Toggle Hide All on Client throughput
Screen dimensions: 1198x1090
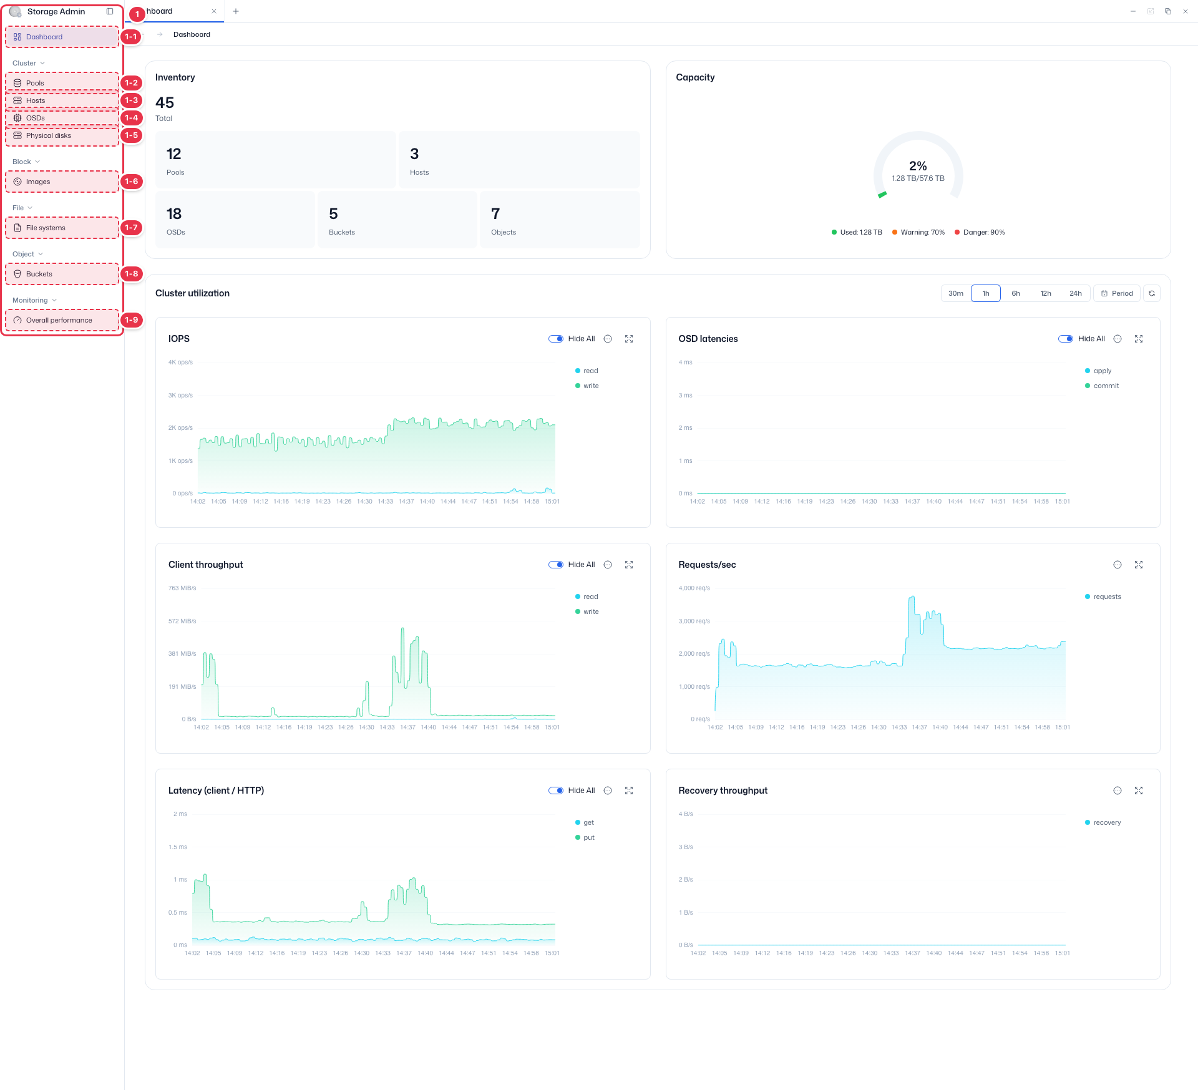click(556, 565)
